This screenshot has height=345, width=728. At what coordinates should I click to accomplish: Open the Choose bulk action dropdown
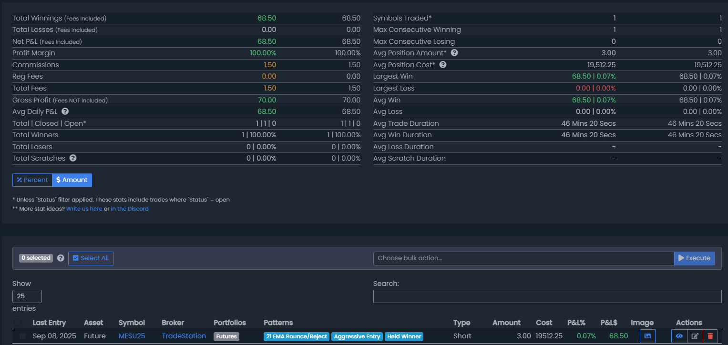click(523, 258)
